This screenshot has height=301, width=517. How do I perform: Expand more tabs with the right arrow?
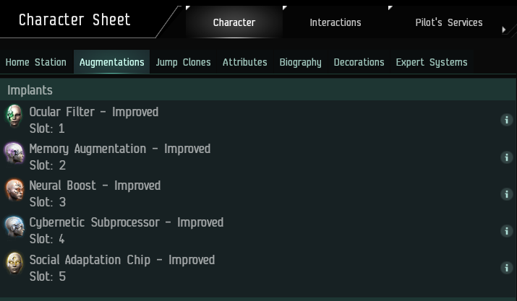[x=504, y=30]
